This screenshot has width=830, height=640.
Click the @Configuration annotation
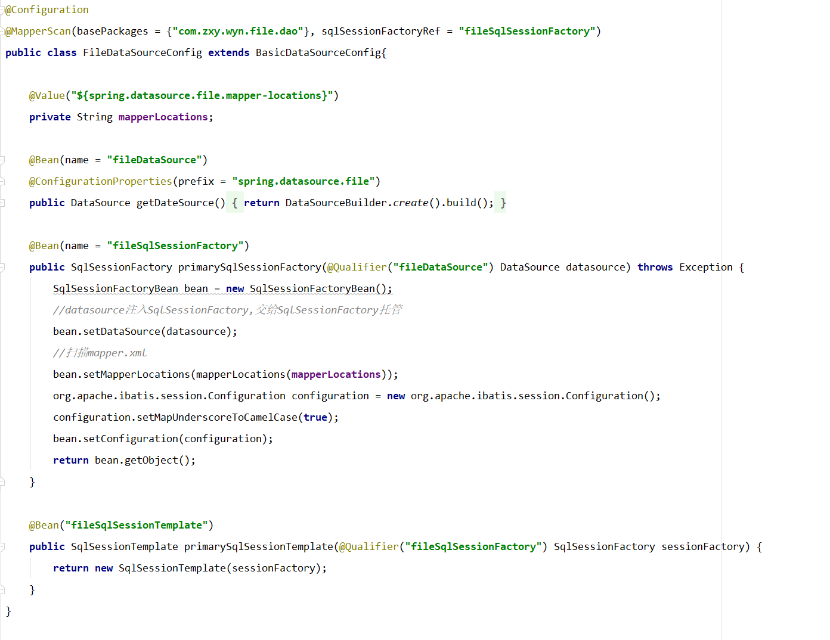[x=47, y=10]
